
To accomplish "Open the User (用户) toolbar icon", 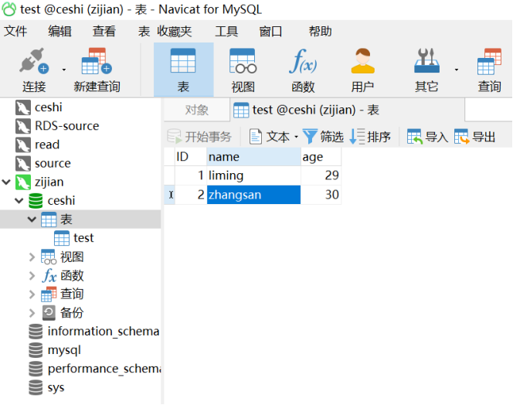I will 362,62.
